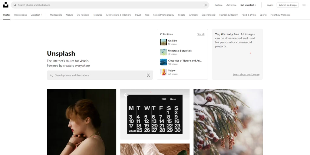Open the Unnatural Botanicals collection

(x=180, y=51)
